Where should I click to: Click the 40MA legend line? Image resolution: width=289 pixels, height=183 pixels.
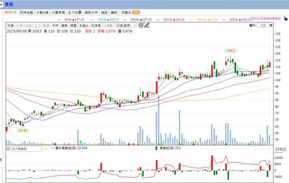tap(236, 20)
